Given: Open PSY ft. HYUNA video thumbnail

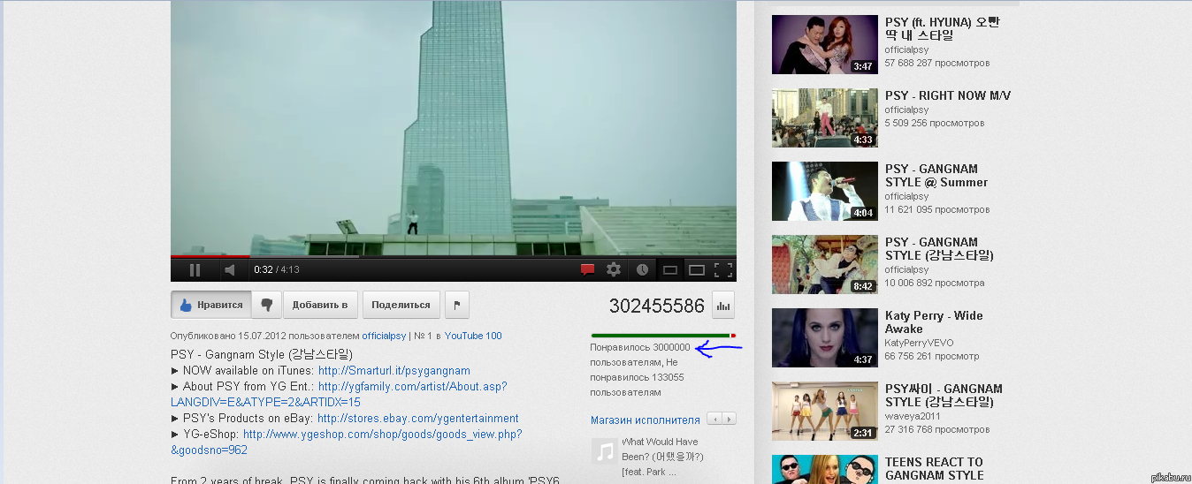Looking at the screenshot, I should 825,44.
